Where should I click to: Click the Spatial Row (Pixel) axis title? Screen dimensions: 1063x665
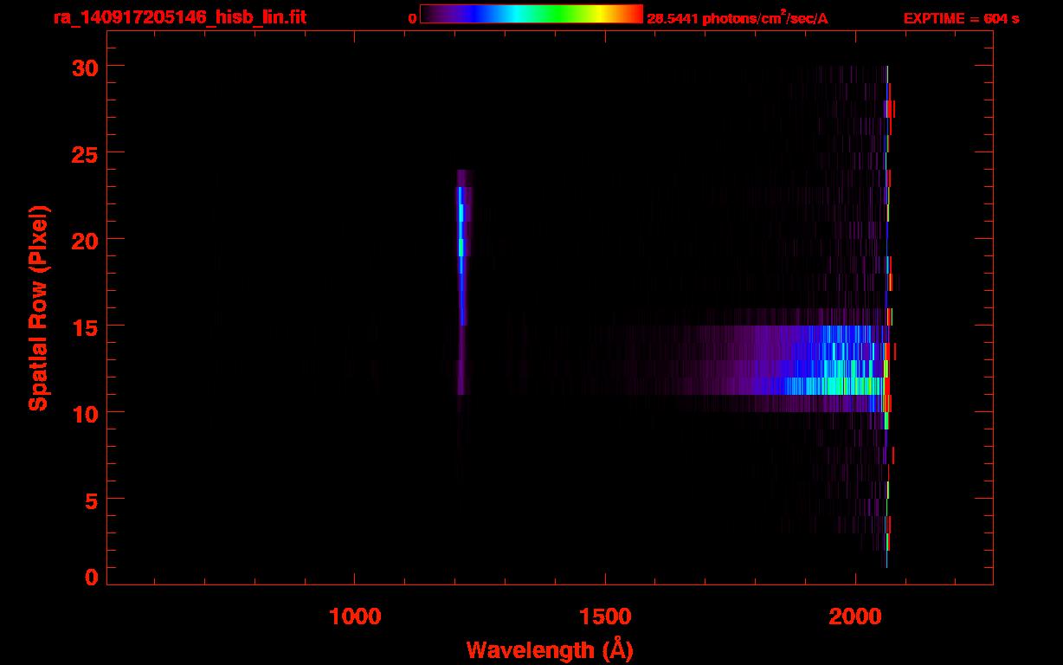click(x=38, y=308)
